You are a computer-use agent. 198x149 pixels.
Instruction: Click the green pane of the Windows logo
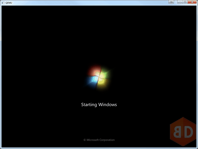(x=105, y=74)
